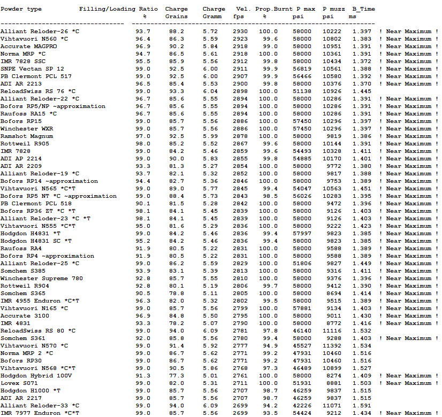Image resolution: width=442 pixels, height=417 pixels.
Task: Click the "ADI AR 2217" powder name
Action: (x=21, y=398)
